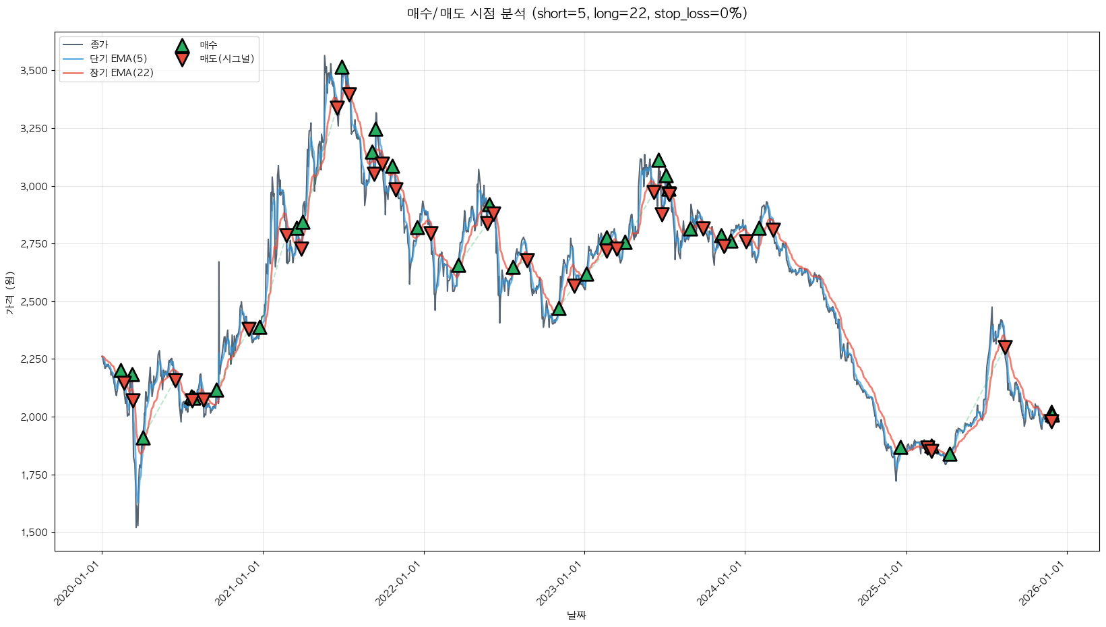
Task: Click the blue line swatch for 단기 EMA(5)
Action: [x=73, y=59]
